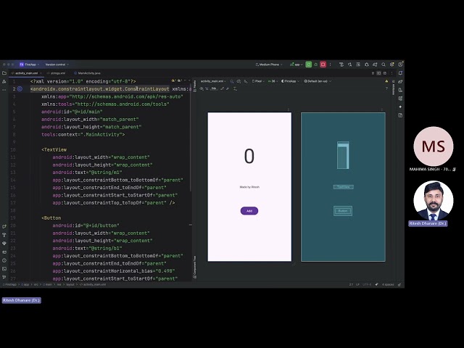
Task: Open Ritesh Dhanare participant video tile
Action: coord(434,201)
